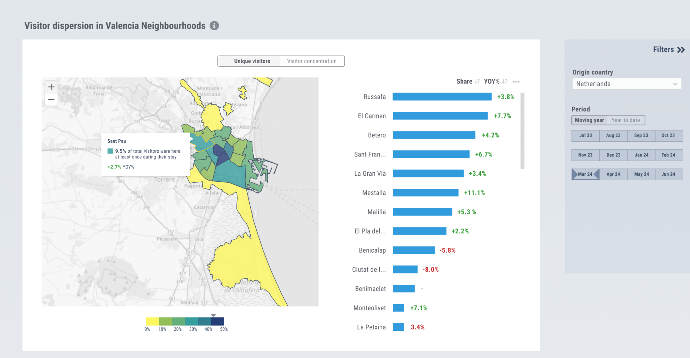This screenshot has height=358, width=690.
Task: Click the teal 30% legend swatch
Action: (191, 321)
